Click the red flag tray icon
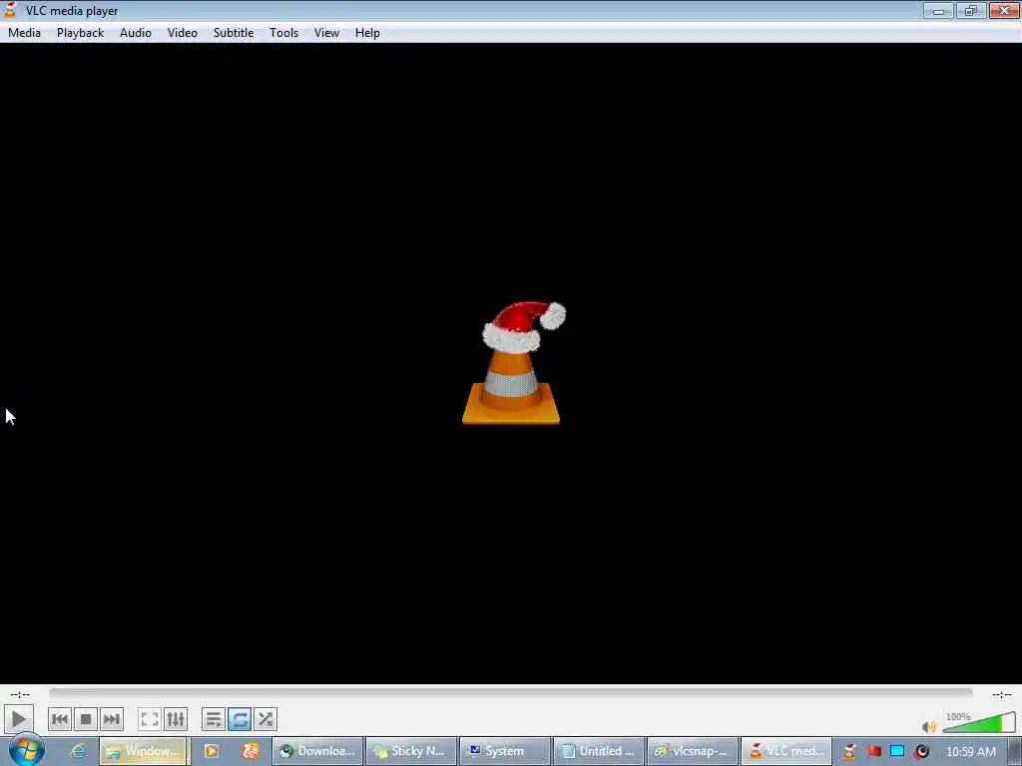Image resolution: width=1022 pixels, height=766 pixels. [x=873, y=751]
